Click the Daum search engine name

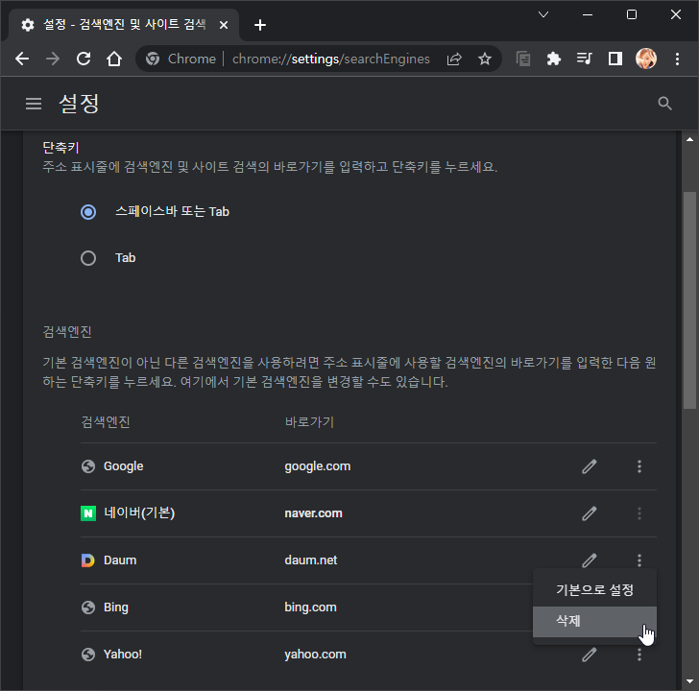[120, 560]
